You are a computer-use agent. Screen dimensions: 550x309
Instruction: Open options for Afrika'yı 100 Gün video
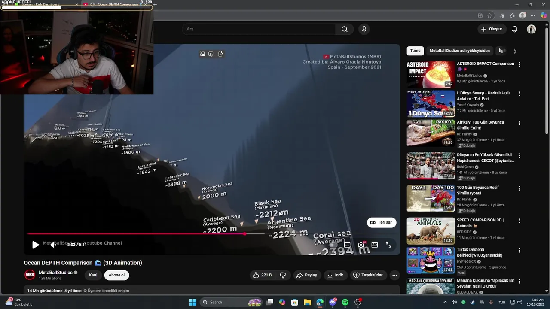[x=519, y=123]
